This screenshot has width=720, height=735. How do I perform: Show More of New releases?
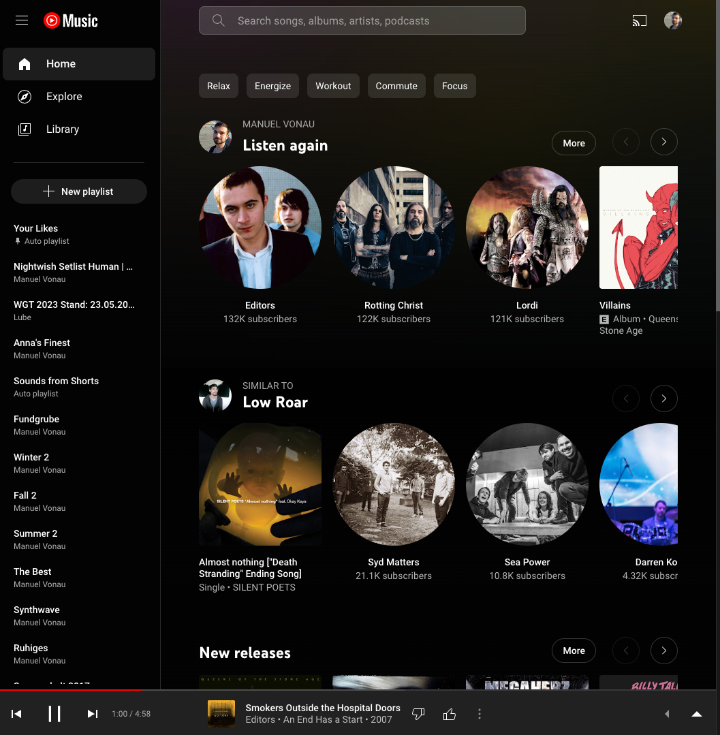[x=574, y=651]
